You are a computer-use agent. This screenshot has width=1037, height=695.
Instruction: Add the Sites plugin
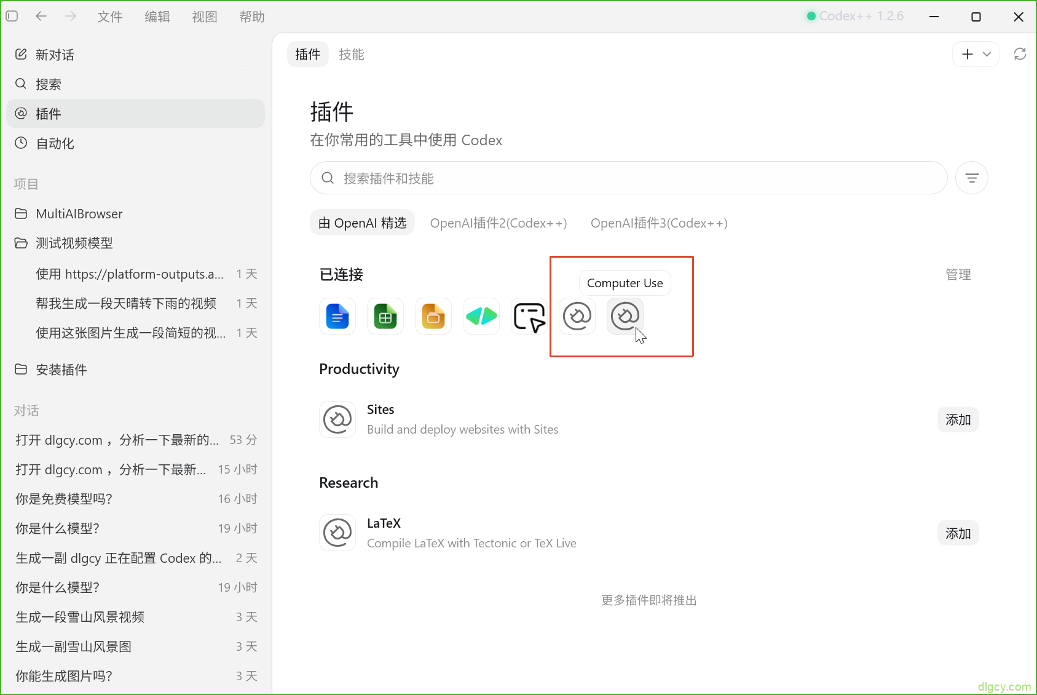(x=958, y=419)
